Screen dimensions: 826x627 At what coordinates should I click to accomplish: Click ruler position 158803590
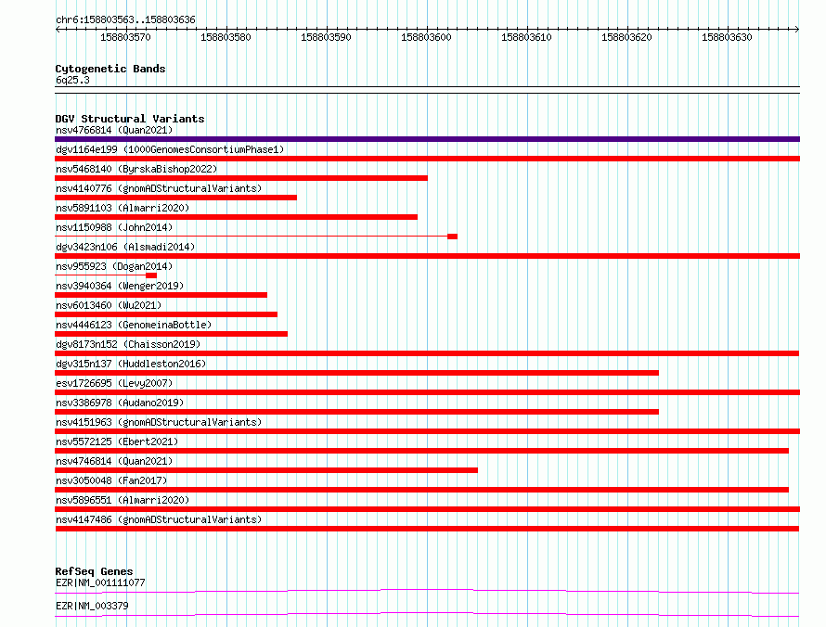[x=326, y=37]
